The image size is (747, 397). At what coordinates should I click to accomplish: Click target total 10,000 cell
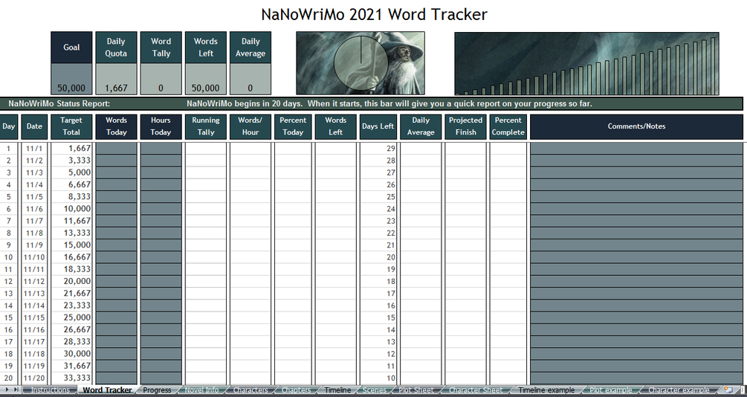coord(71,209)
